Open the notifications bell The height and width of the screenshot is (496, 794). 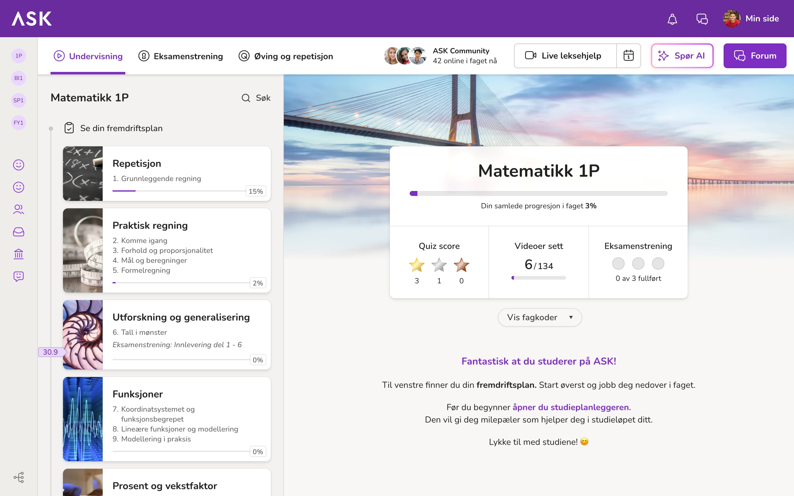tap(672, 19)
